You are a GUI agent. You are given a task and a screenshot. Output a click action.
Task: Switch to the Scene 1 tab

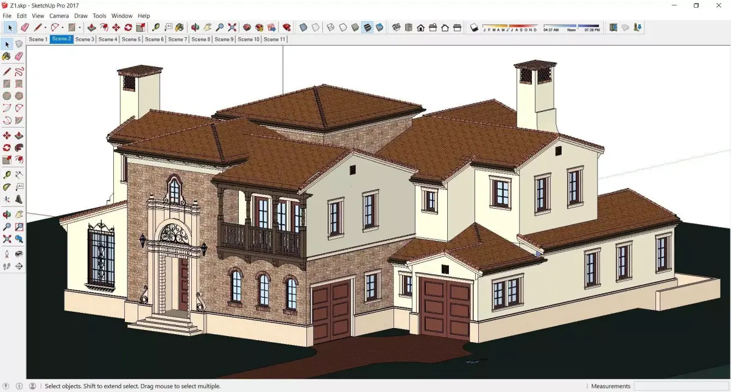(38, 39)
